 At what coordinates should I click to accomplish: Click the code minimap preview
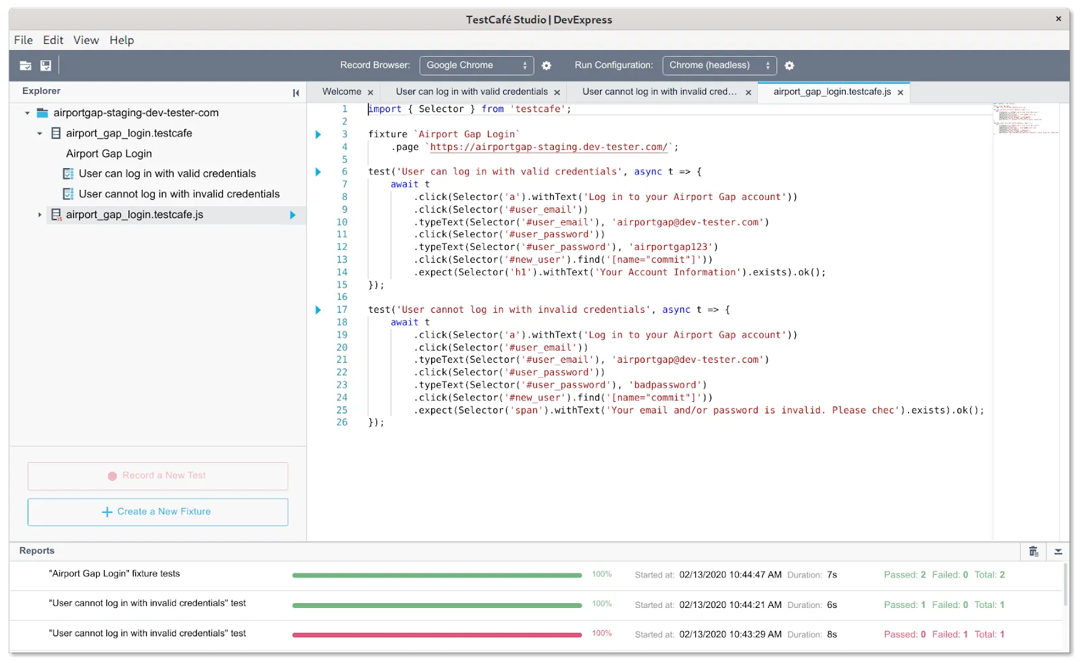pyautogui.click(x=1026, y=119)
